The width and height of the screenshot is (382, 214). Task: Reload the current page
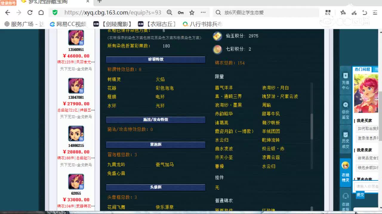pyautogui.click(x=30, y=12)
